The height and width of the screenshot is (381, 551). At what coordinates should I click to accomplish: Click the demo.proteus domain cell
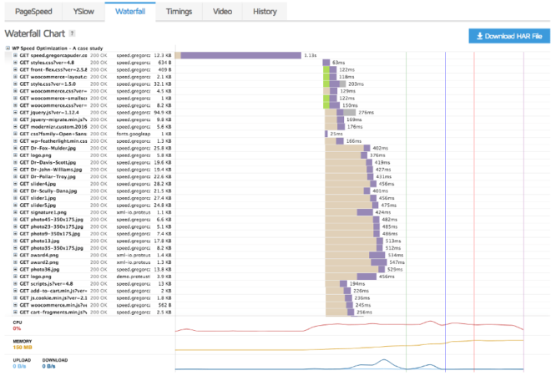coord(134,277)
